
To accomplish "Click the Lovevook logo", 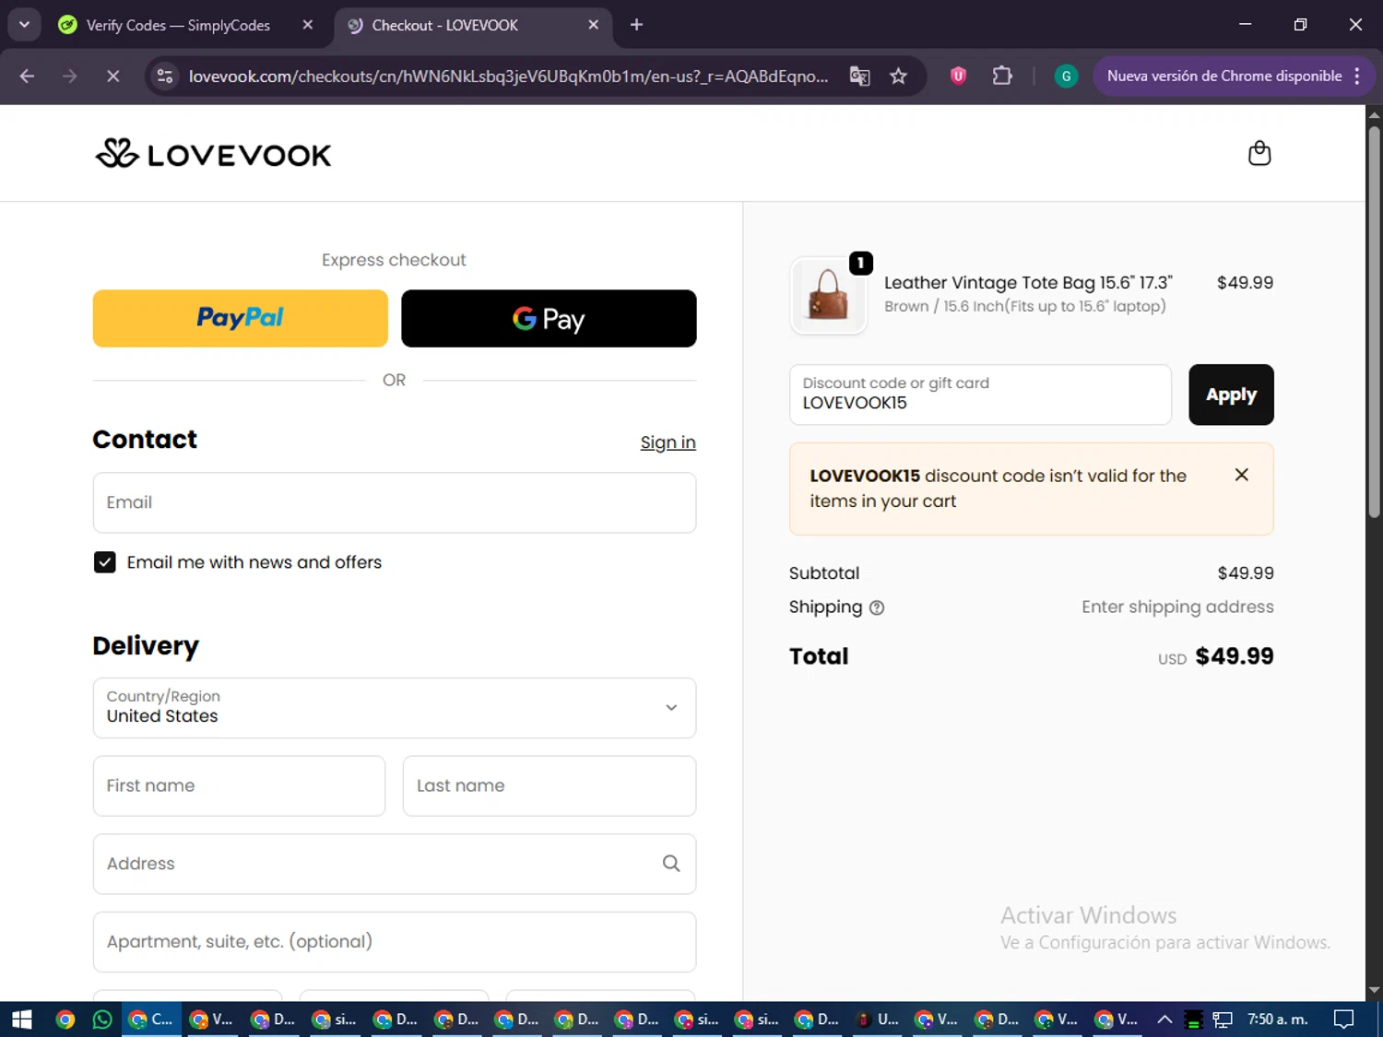I will 213,154.
